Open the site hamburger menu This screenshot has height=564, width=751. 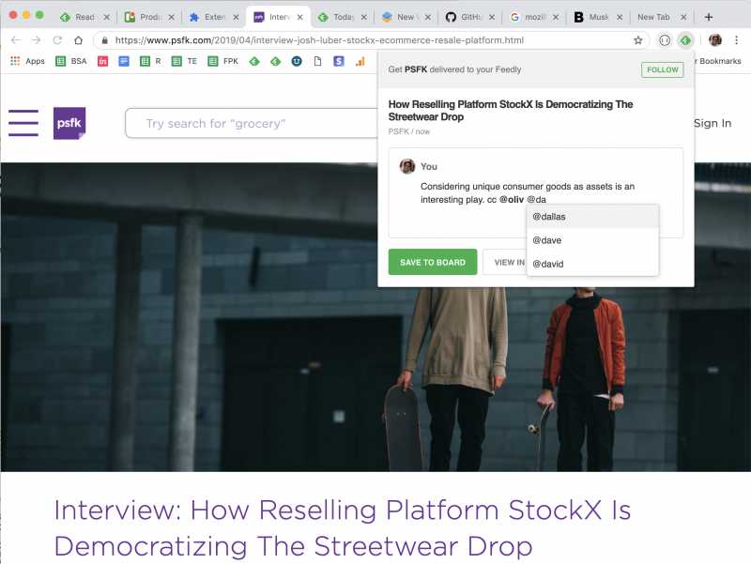23,123
